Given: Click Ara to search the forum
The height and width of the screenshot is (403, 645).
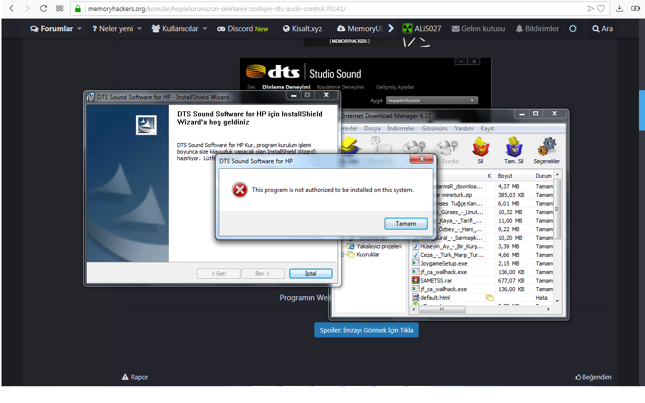Looking at the screenshot, I should [x=603, y=29].
